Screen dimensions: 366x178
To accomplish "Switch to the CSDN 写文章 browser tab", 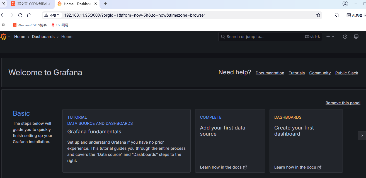I will click(x=31, y=4).
